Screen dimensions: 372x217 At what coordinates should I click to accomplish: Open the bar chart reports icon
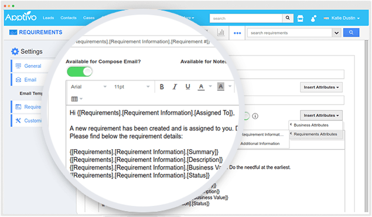221,32
